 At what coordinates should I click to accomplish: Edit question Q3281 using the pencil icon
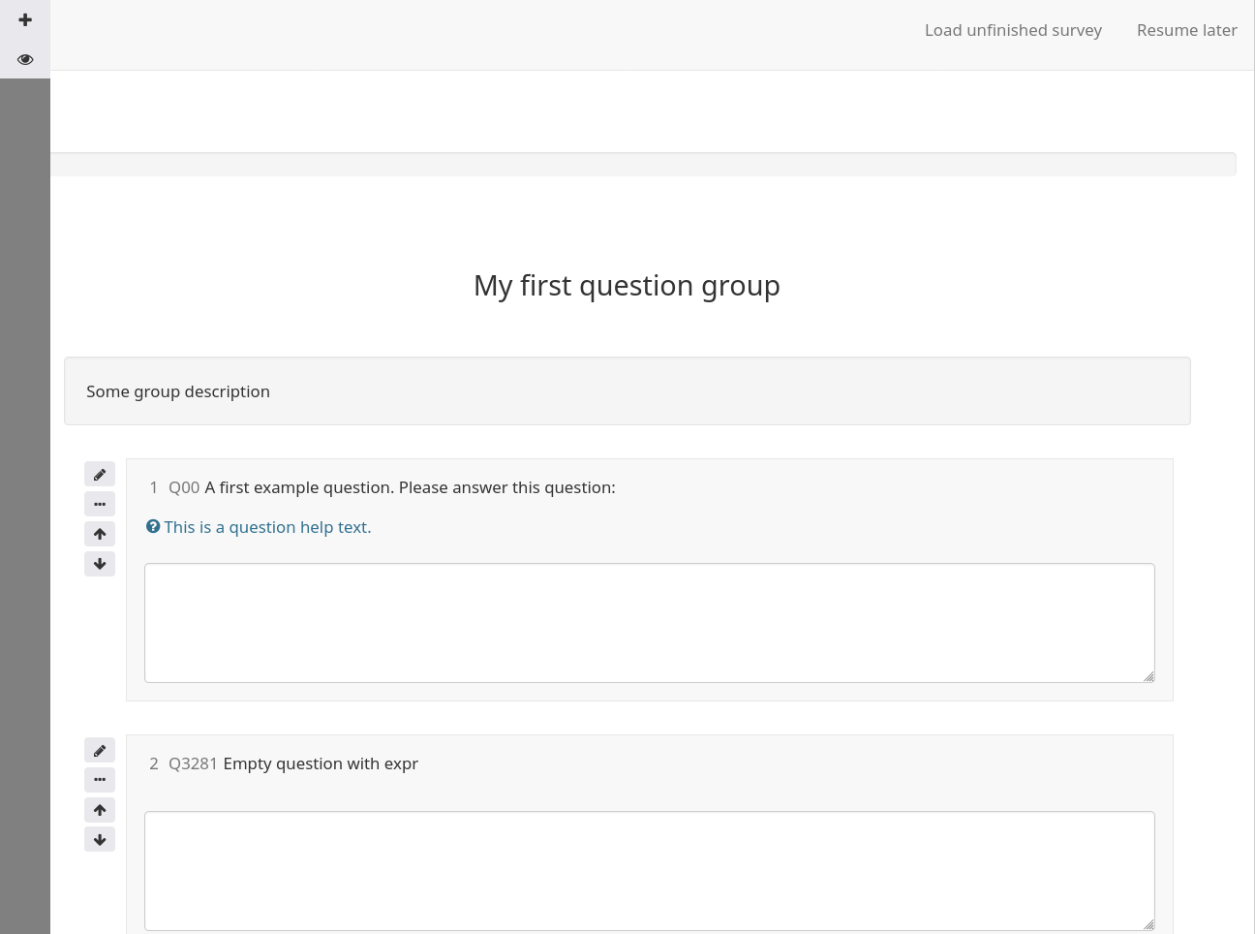pos(100,751)
